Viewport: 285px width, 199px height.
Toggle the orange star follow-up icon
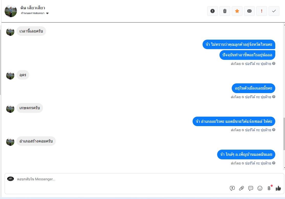pos(237,11)
